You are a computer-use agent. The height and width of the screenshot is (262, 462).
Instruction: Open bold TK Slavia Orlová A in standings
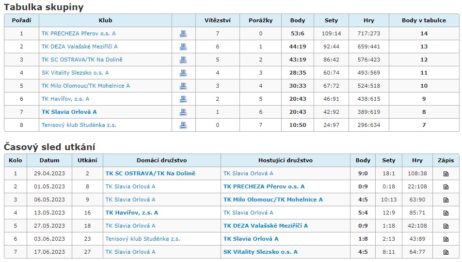point(69,112)
